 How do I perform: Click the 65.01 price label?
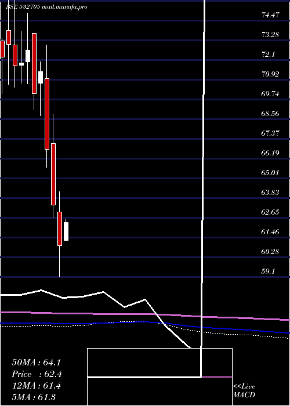[270, 172]
